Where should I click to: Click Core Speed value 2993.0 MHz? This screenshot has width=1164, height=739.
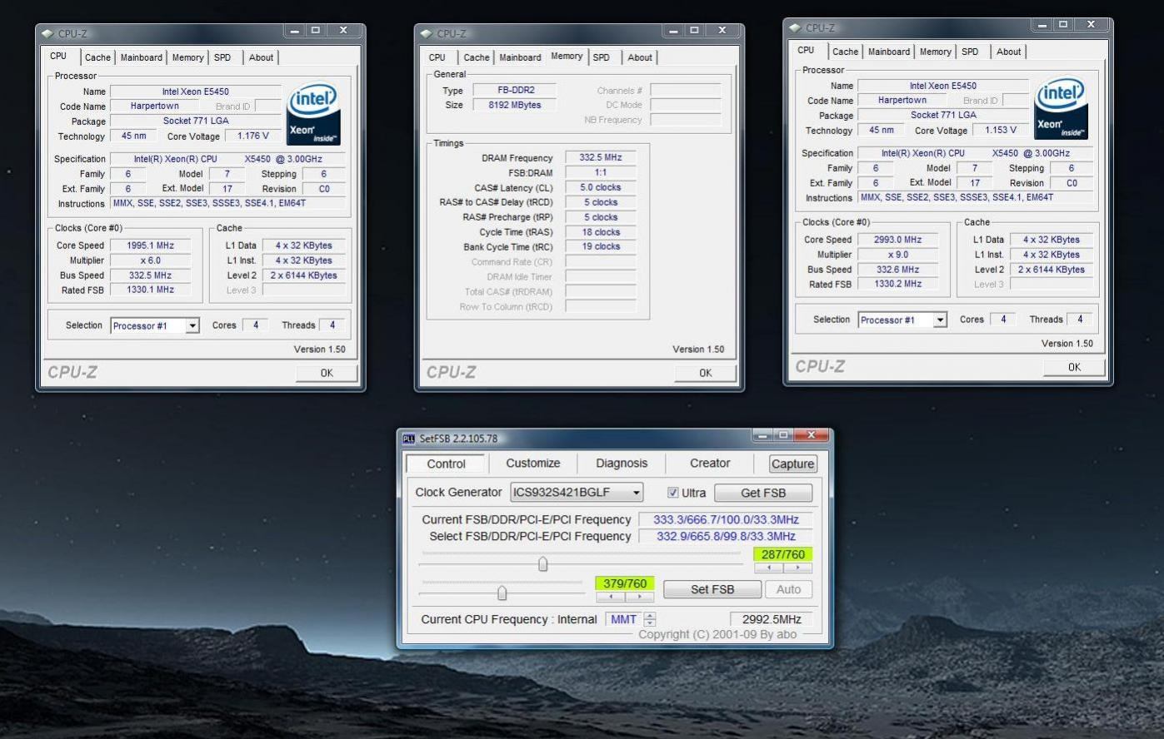click(898, 240)
